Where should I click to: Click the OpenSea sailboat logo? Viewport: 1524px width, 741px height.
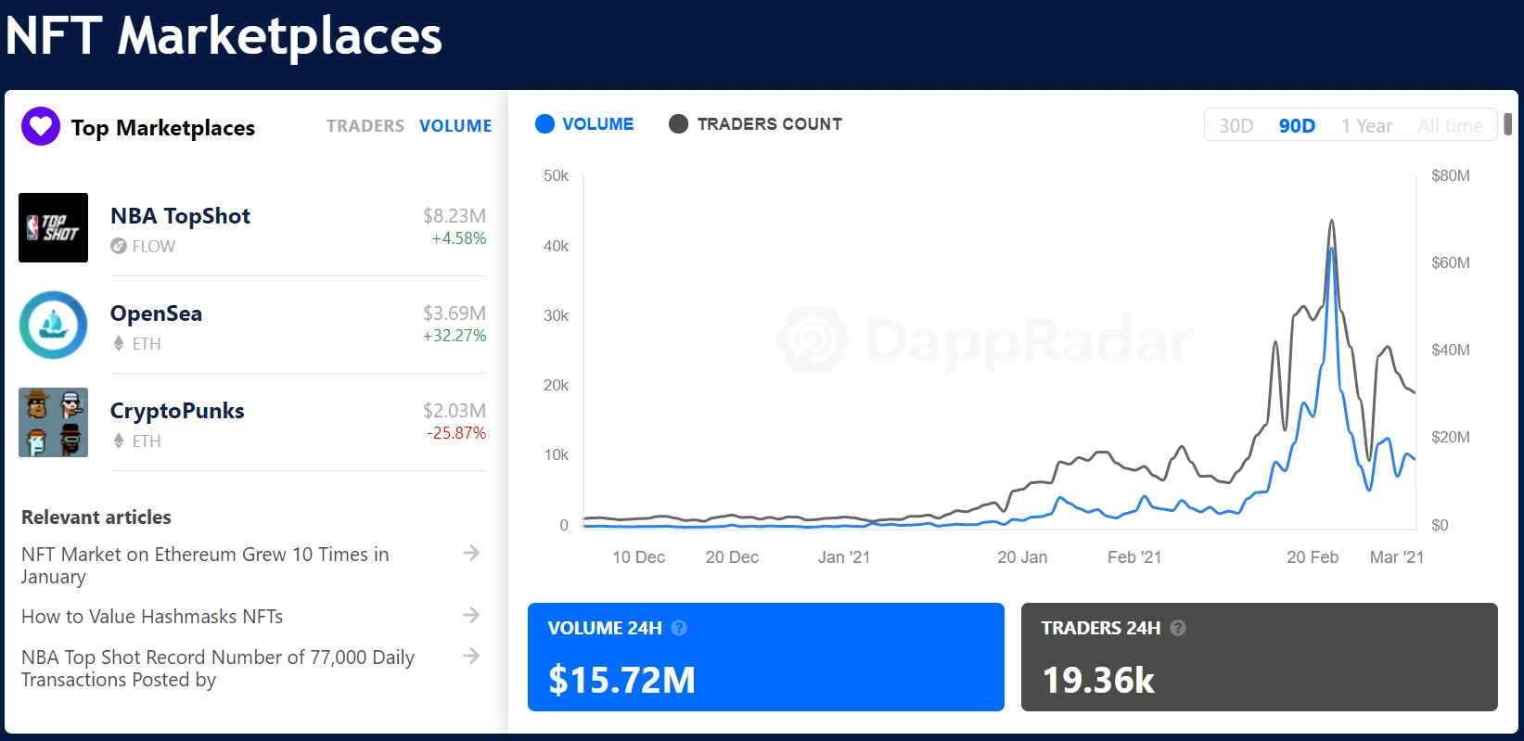(x=54, y=326)
